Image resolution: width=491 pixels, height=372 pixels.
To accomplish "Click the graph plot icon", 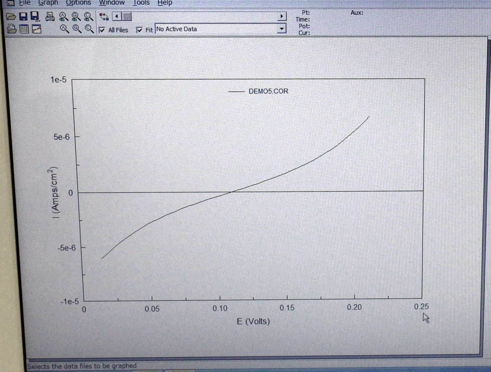I will [37, 29].
